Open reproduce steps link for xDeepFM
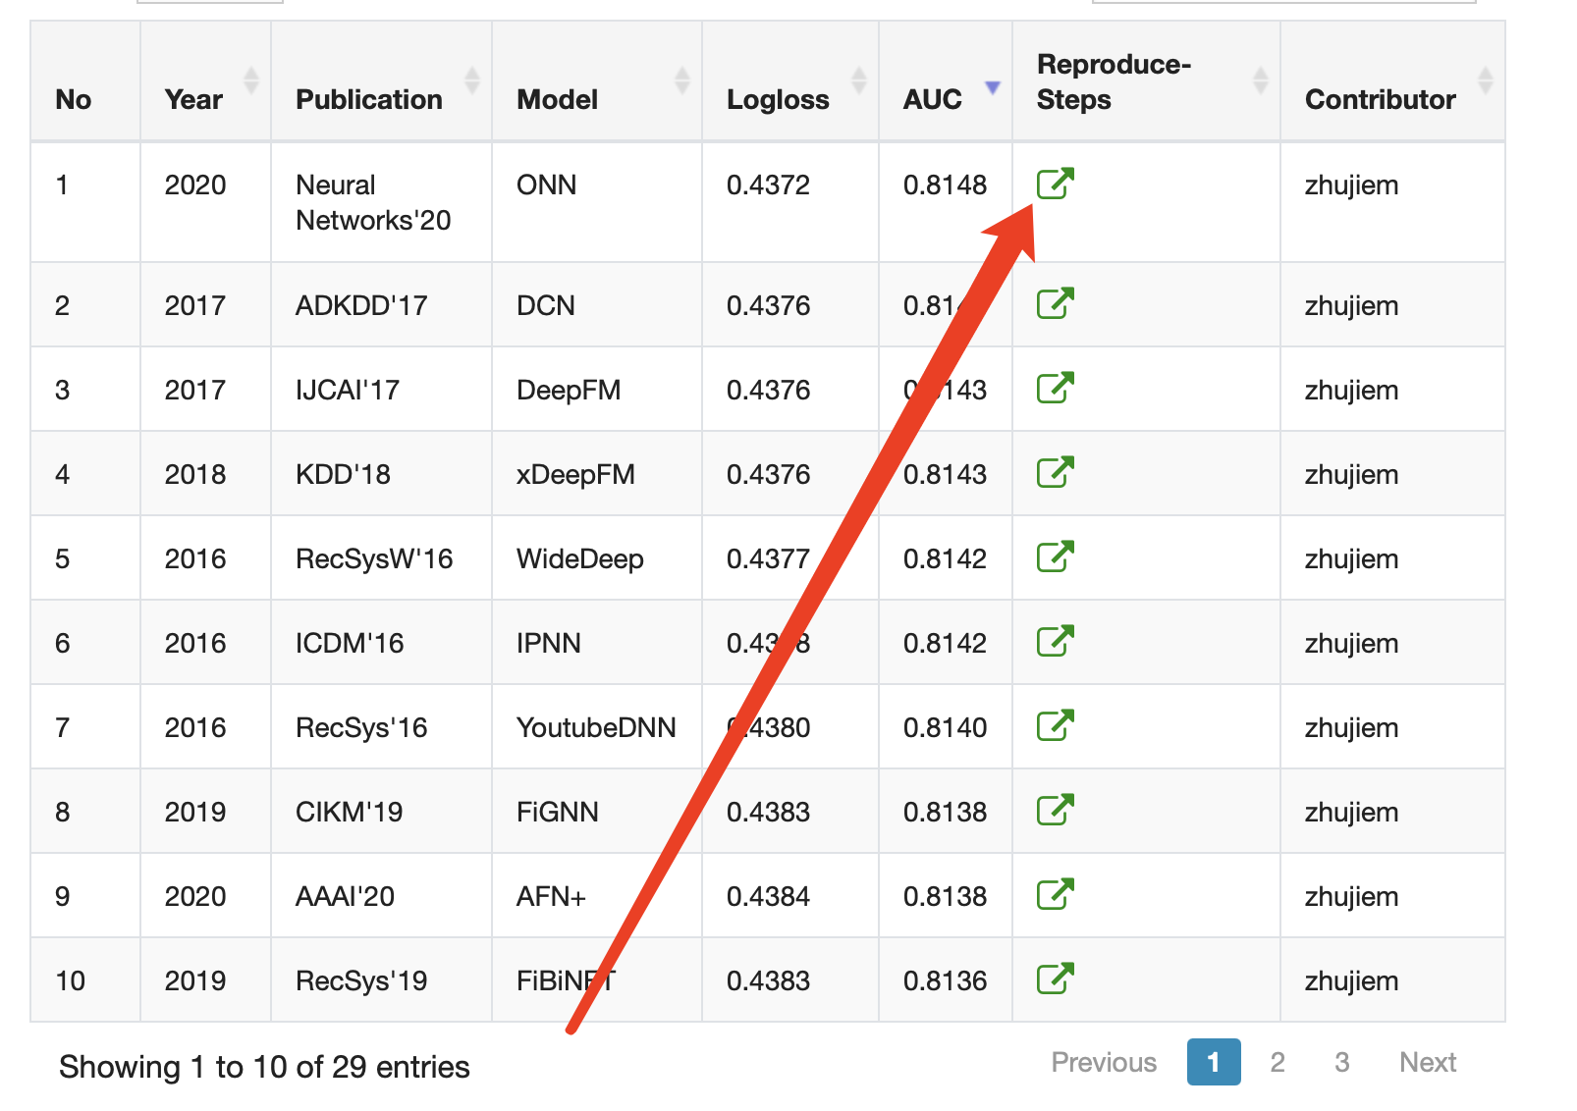1577x1111 pixels. pyautogui.click(x=1056, y=472)
